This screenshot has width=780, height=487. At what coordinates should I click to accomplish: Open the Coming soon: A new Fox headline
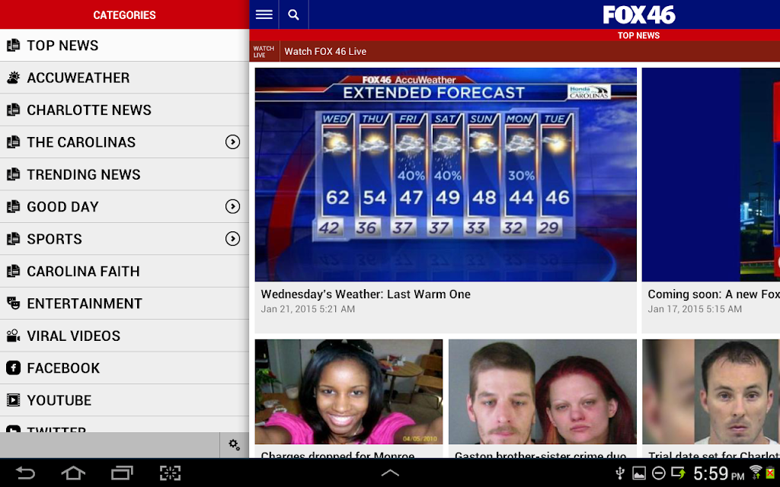coord(714,294)
